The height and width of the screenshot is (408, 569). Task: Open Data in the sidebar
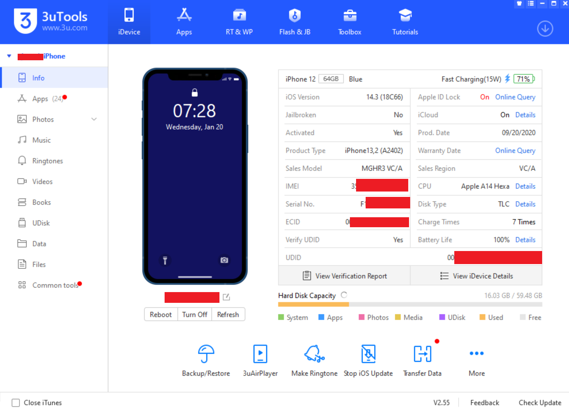point(54,244)
